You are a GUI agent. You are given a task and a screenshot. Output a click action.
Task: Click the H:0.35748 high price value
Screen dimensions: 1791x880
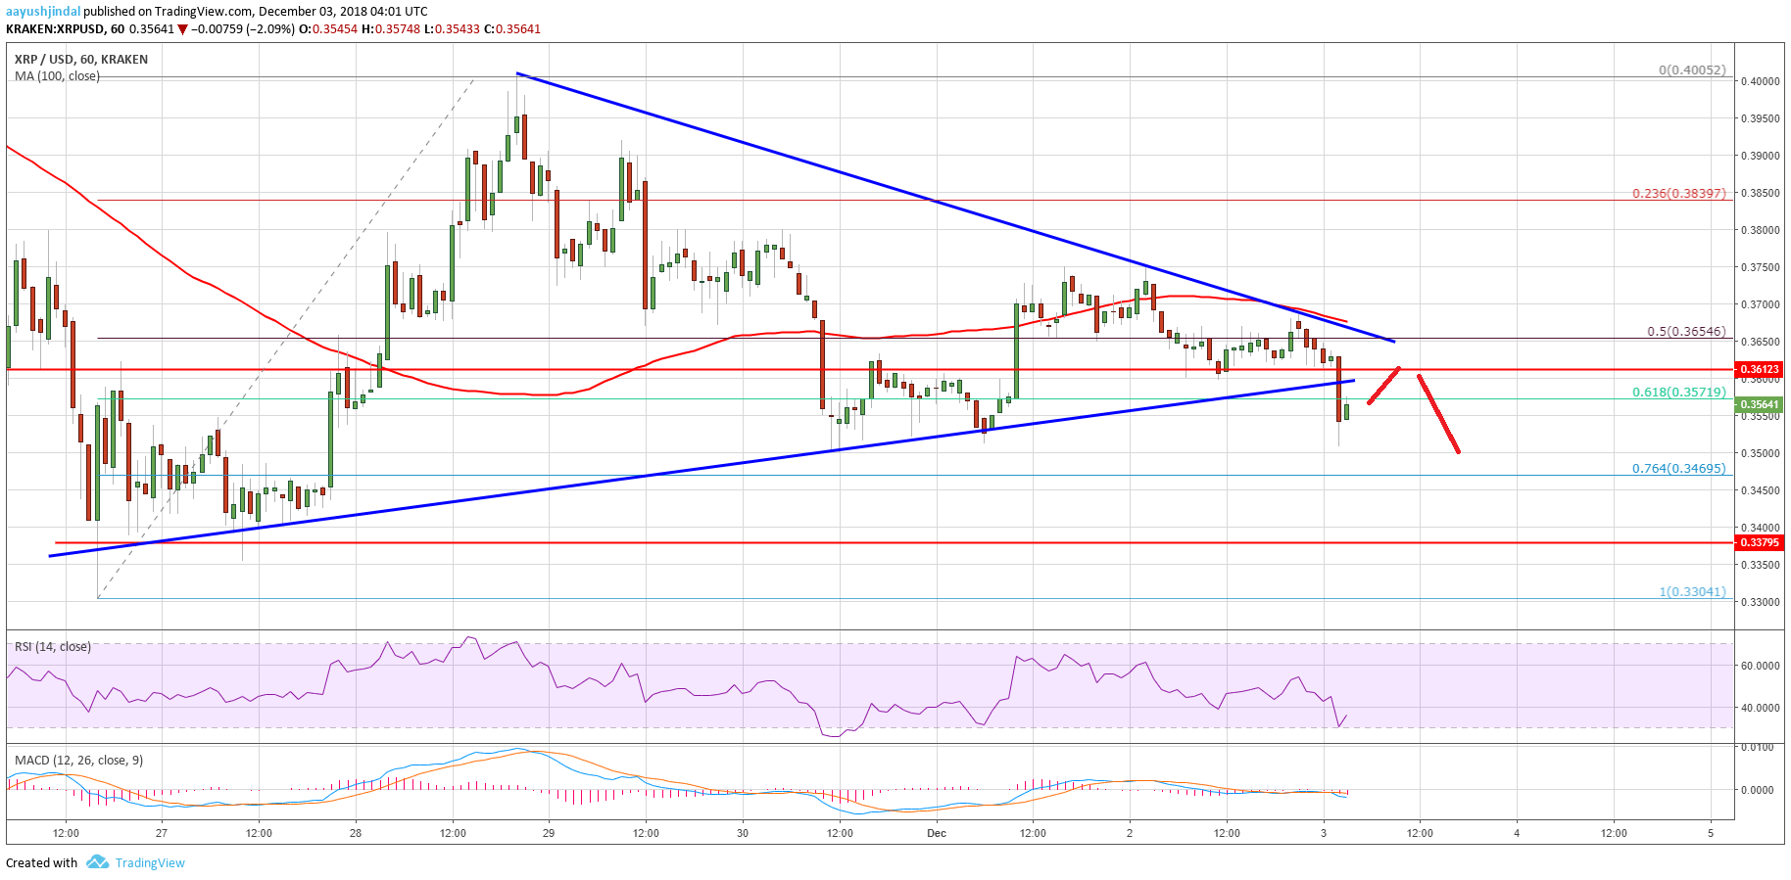[391, 29]
